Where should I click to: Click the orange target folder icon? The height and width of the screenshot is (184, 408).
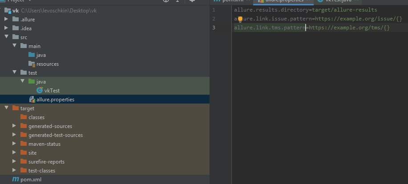point(16,108)
